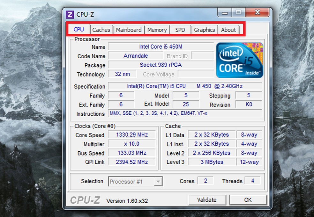Screen dimensions: 314x217
Task: Click the Threads value 4
Action: [253, 181]
